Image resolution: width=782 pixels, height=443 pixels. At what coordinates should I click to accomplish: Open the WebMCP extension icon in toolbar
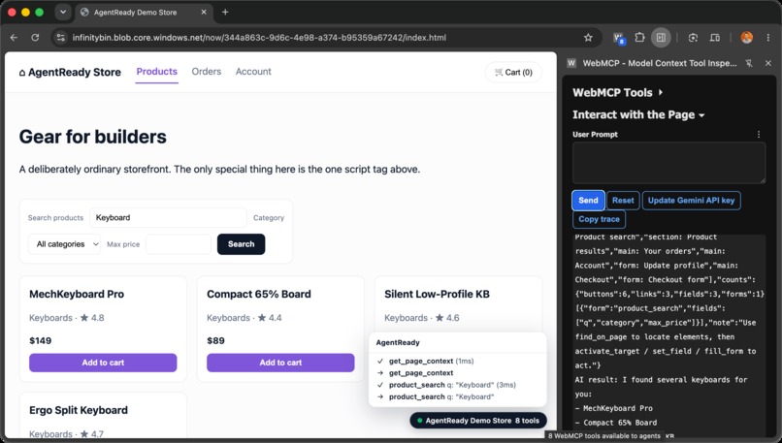click(x=618, y=38)
